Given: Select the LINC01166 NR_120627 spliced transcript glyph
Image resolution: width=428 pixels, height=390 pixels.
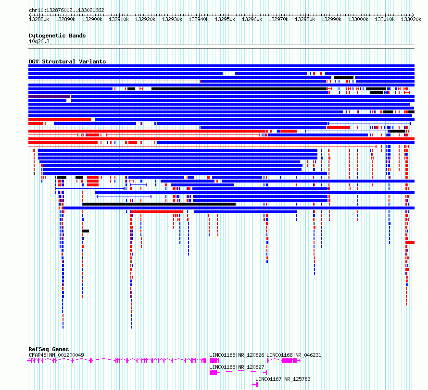Looking at the screenshot, I should pyautogui.click(x=239, y=373).
